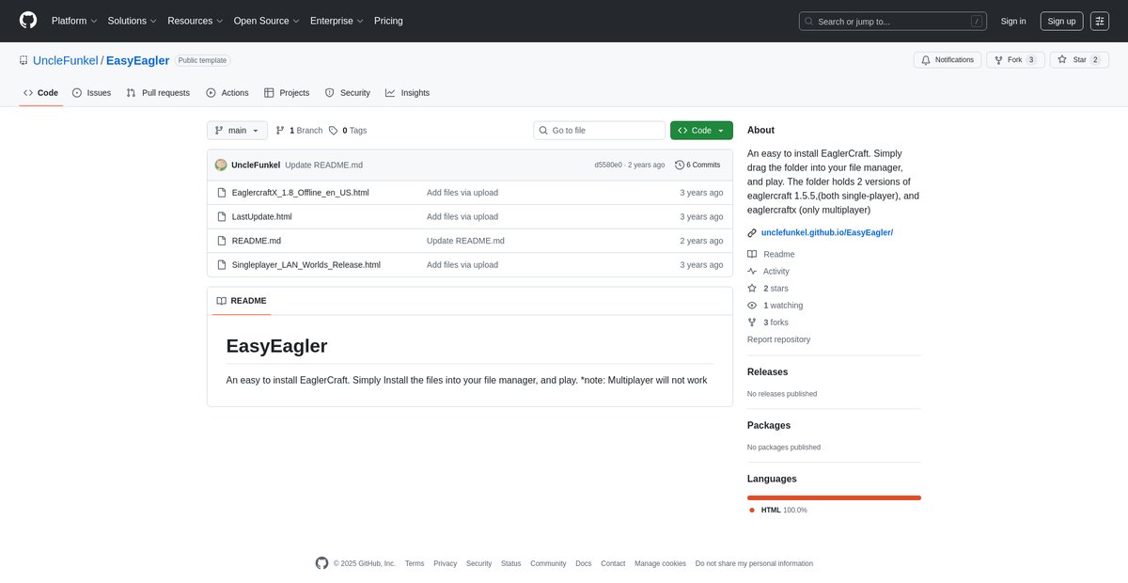The height and width of the screenshot is (583, 1128).
Task: Click the UncleFunkel avatar in the commit row
Action: [221, 165]
